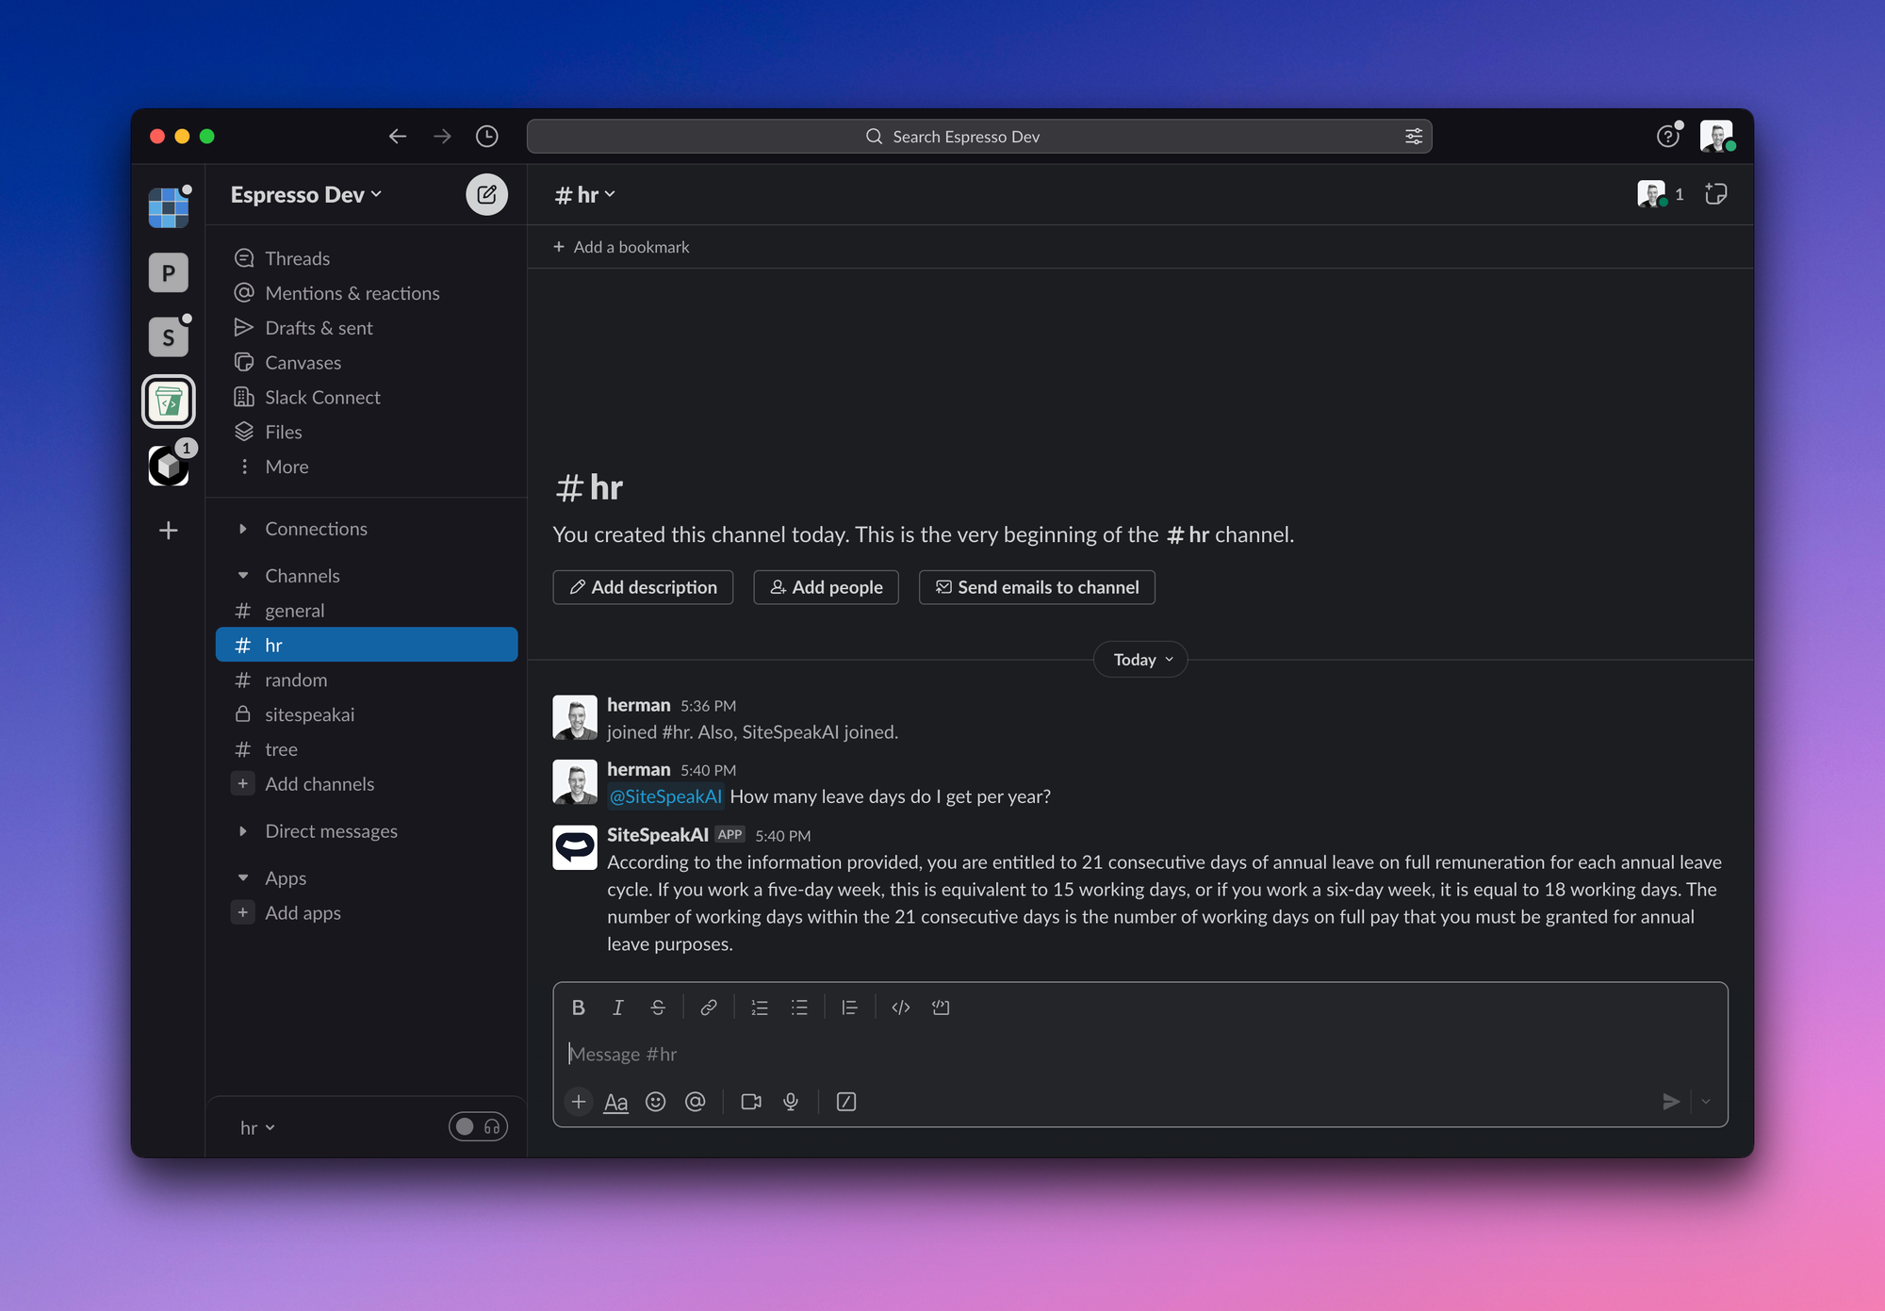
Task: Open the emoji picker in the composer
Action: [655, 1102]
